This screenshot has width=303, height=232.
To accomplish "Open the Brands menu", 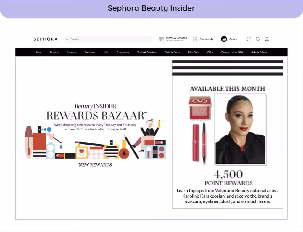I will pyautogui.click(x=54, y=52).
